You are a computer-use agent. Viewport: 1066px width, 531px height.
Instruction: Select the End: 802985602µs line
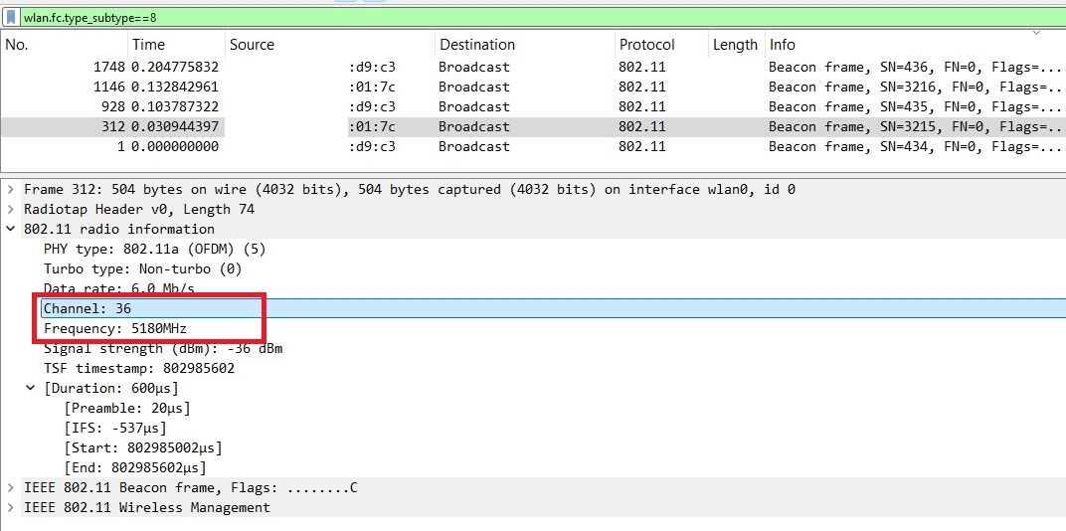[134, 467]
